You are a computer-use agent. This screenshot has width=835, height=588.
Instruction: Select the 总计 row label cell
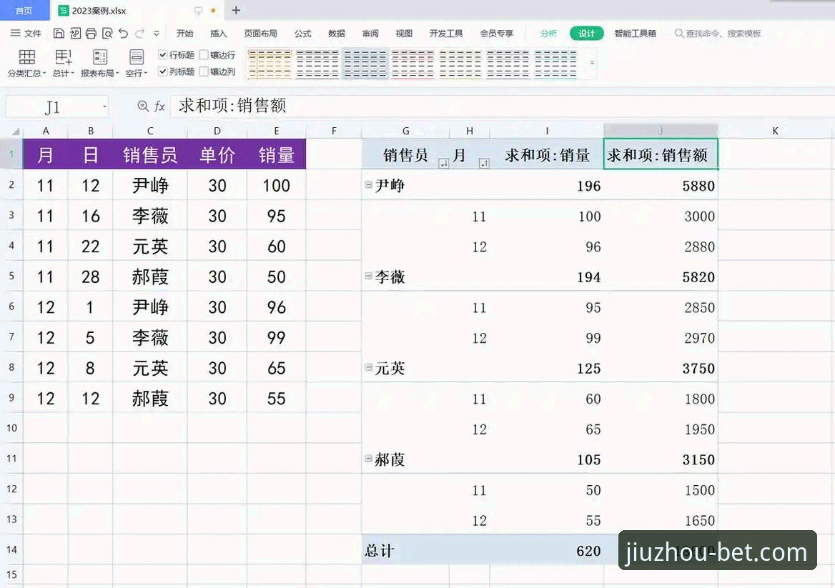[x=405, y=550]
